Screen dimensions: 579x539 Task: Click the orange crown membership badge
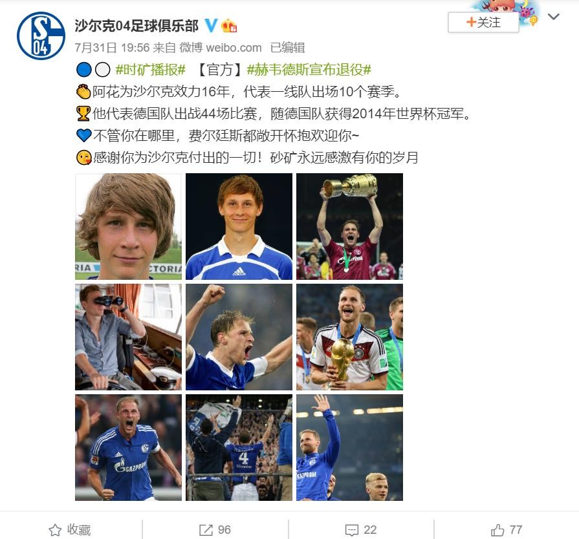[229, 25]
